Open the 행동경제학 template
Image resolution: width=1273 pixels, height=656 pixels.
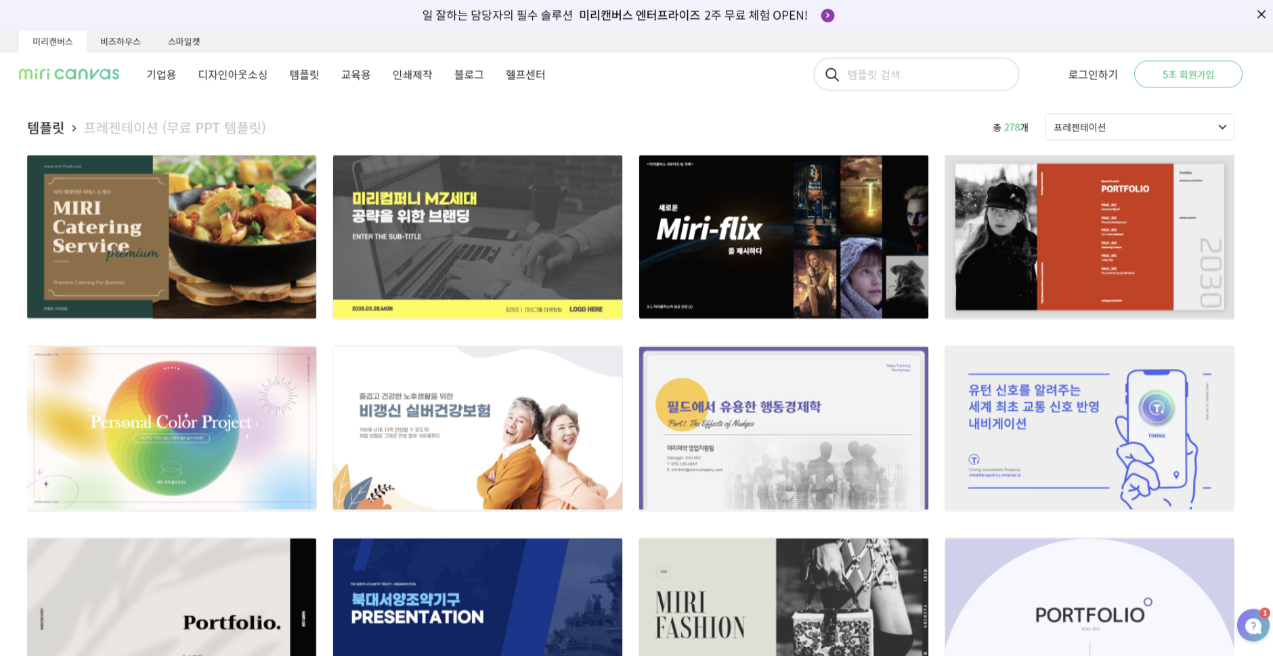(783, 428)
